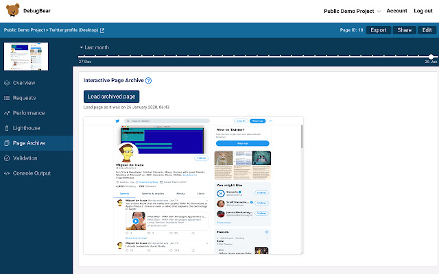The height and width of the screenshot is (274, 439).
Task: Select the Tweets tab in preview
Action: [x=124, y=193]
